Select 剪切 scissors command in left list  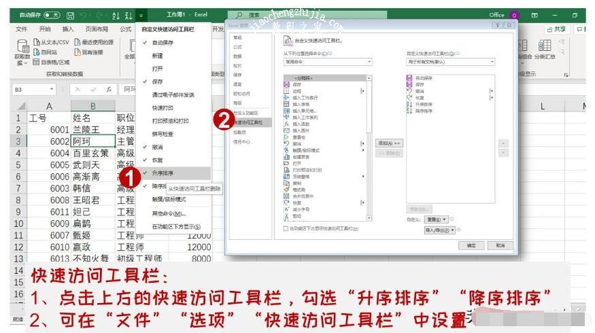point(292,216)
